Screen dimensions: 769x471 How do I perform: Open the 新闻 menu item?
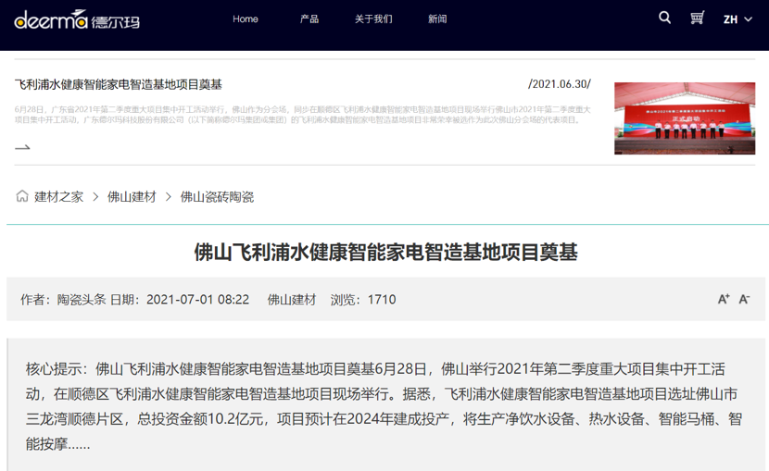437,19
